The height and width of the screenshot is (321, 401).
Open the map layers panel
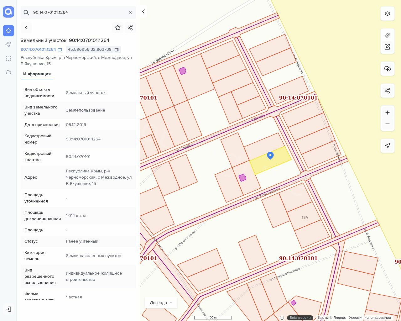(388, 13)
